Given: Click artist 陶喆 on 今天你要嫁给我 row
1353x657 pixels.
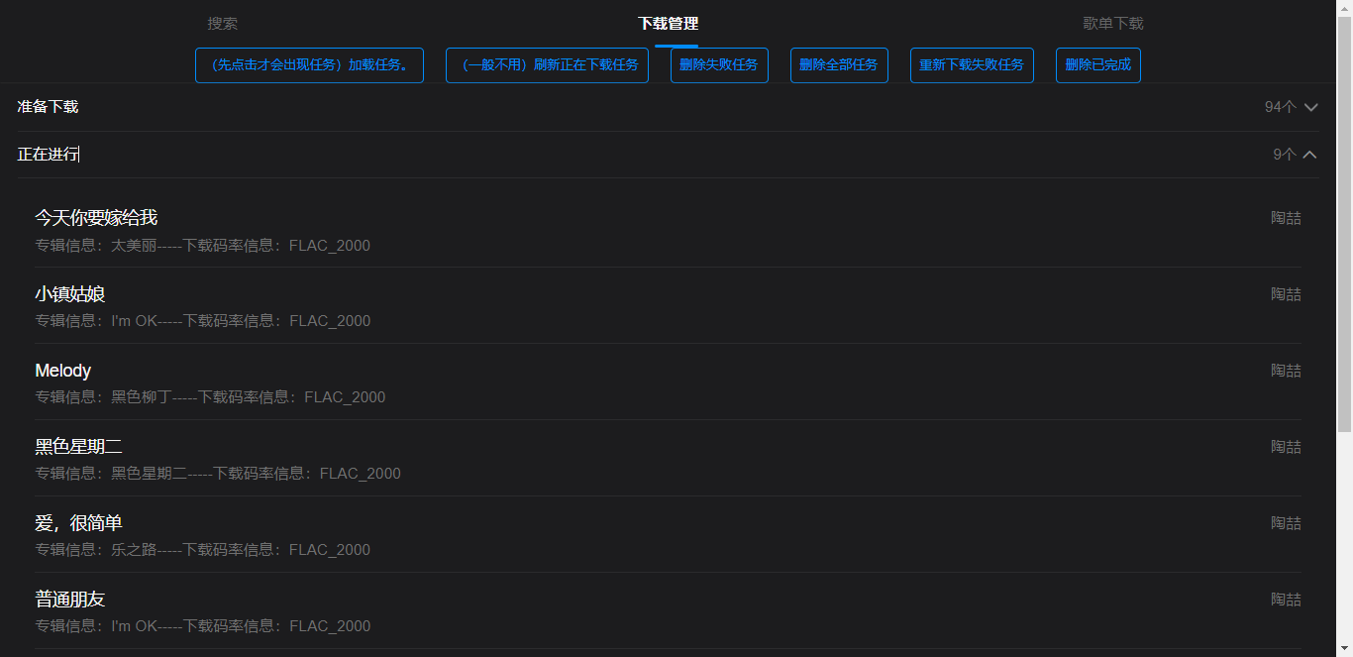Looking at the screenshot, I should 1286,218.
